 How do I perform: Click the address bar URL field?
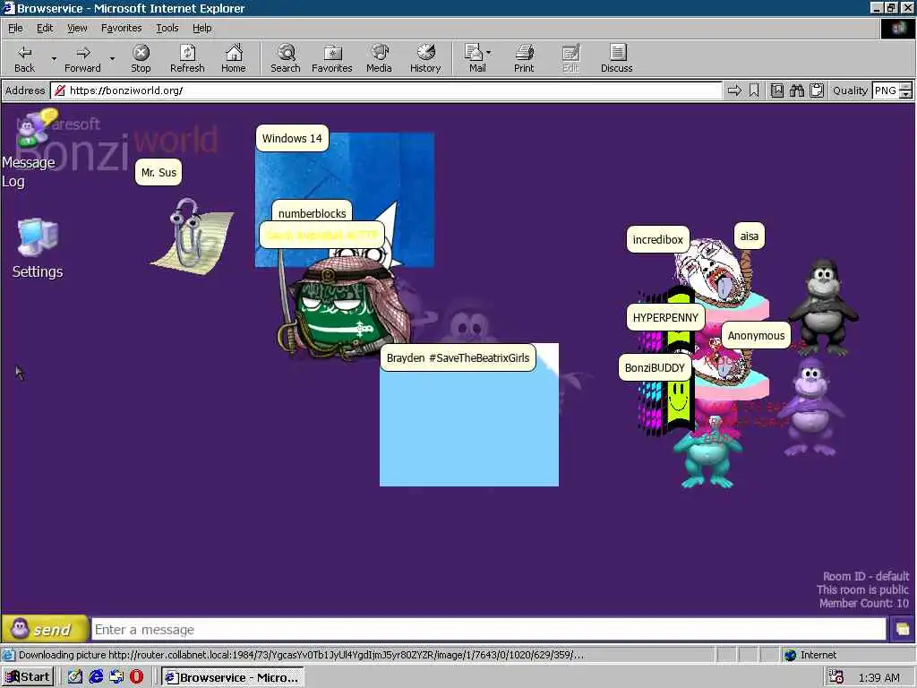(x=386, y=90)
